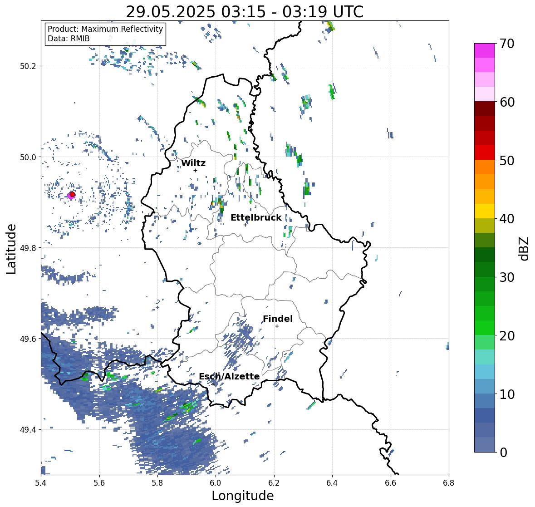Click the 50.2 latitude tick label
This screenshot has width=535, height=507.
point(28,66)
